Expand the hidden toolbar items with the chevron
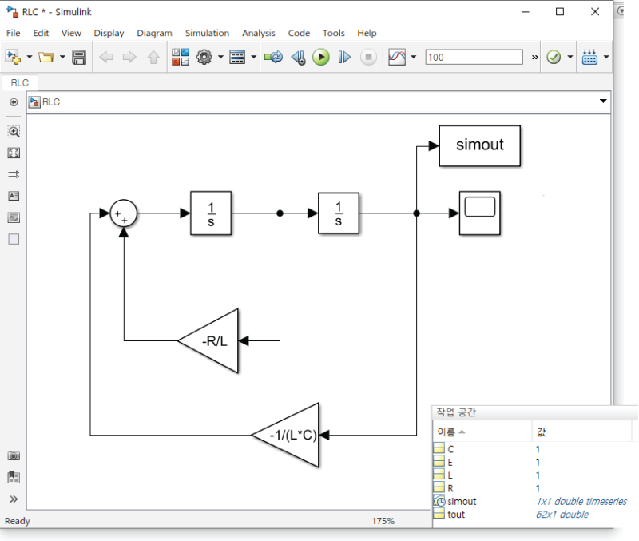This screenshot has width=639, height=541. (x=534, y=57)
